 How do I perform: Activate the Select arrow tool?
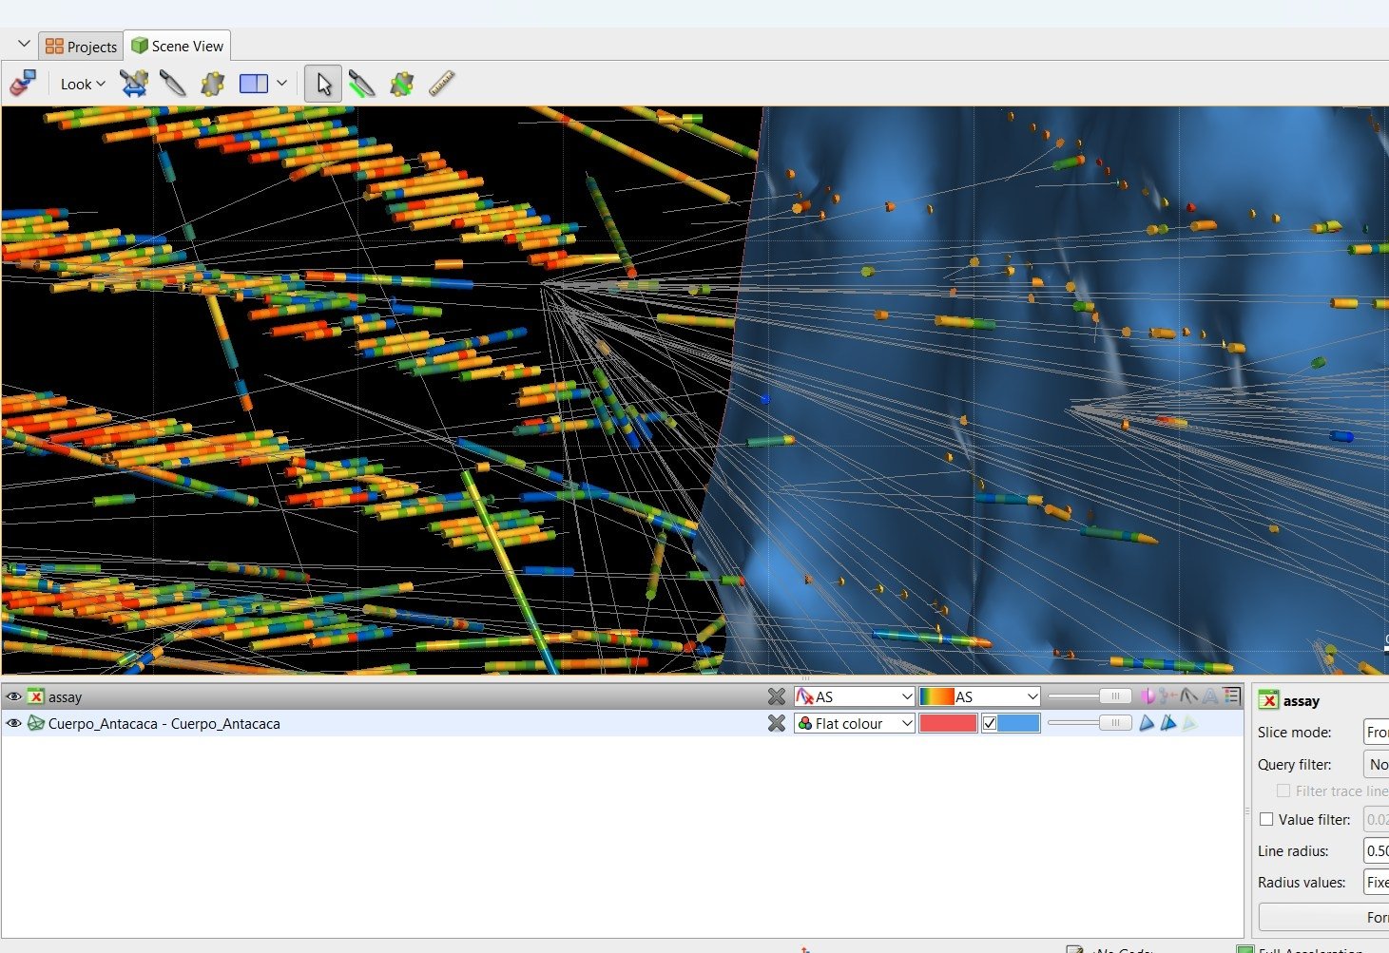pos(323,84)
